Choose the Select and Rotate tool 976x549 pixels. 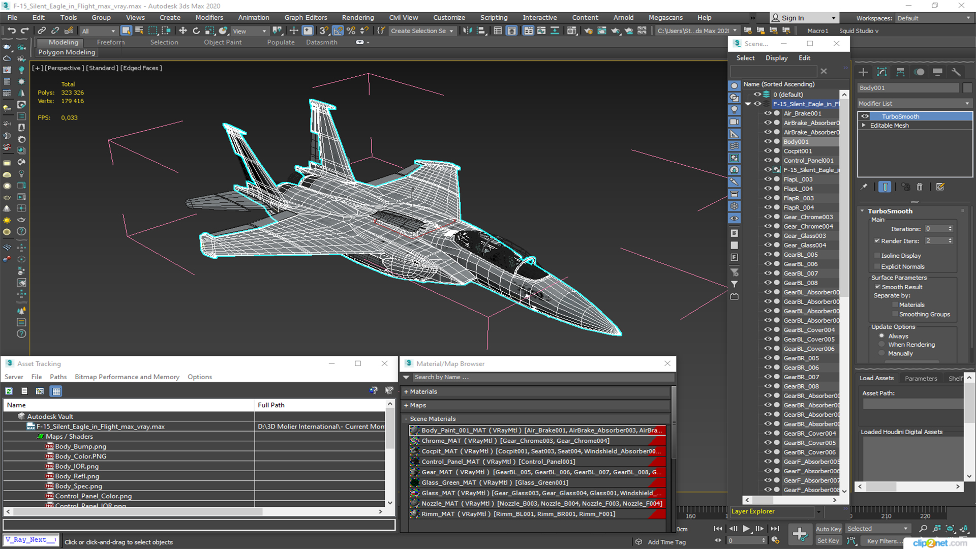click(x=196, y=30)
